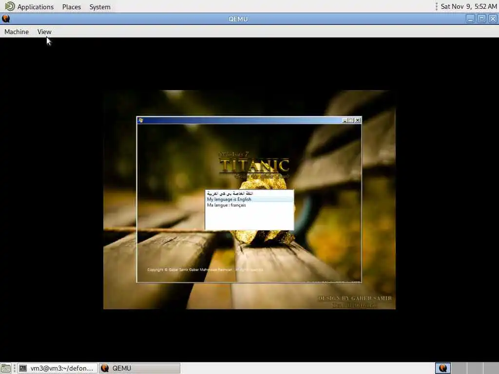Click the show desktop icon in taskbar
499x374 pixels.
(x=6, y=368)
